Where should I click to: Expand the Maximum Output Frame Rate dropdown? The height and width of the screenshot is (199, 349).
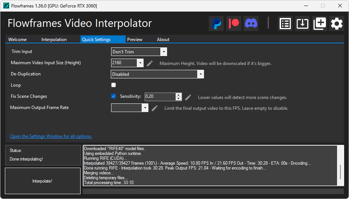click(145, 108)
